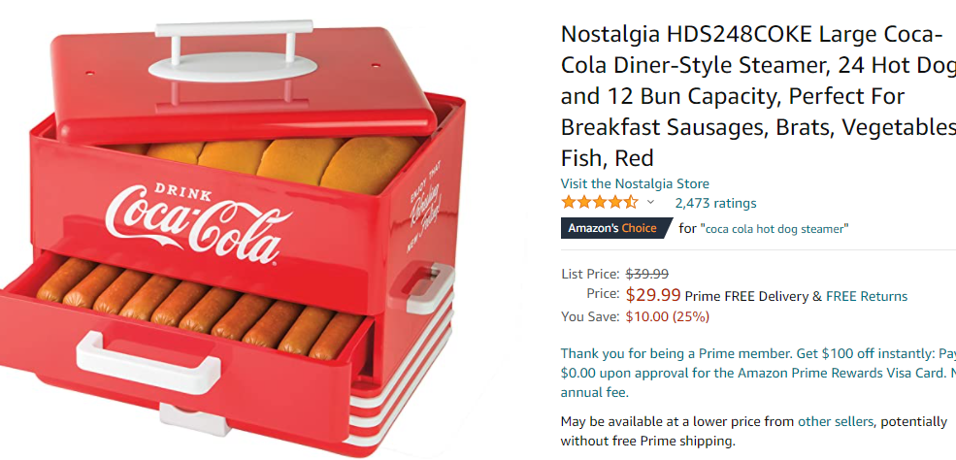Click the FREE Delivery text

767,296
